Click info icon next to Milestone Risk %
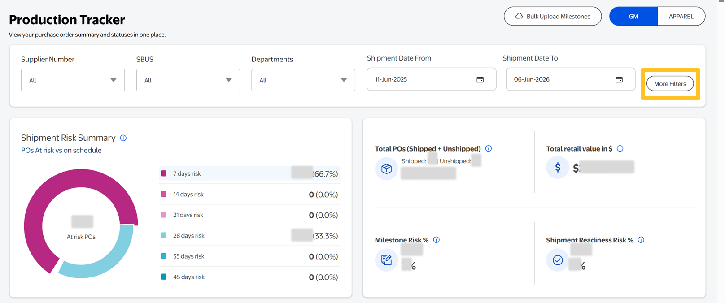 437,240
